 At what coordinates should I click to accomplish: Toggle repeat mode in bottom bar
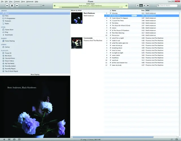click(14, 139)
